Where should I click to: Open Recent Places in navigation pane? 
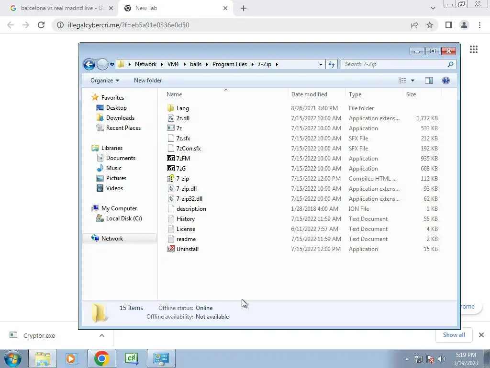123,127
